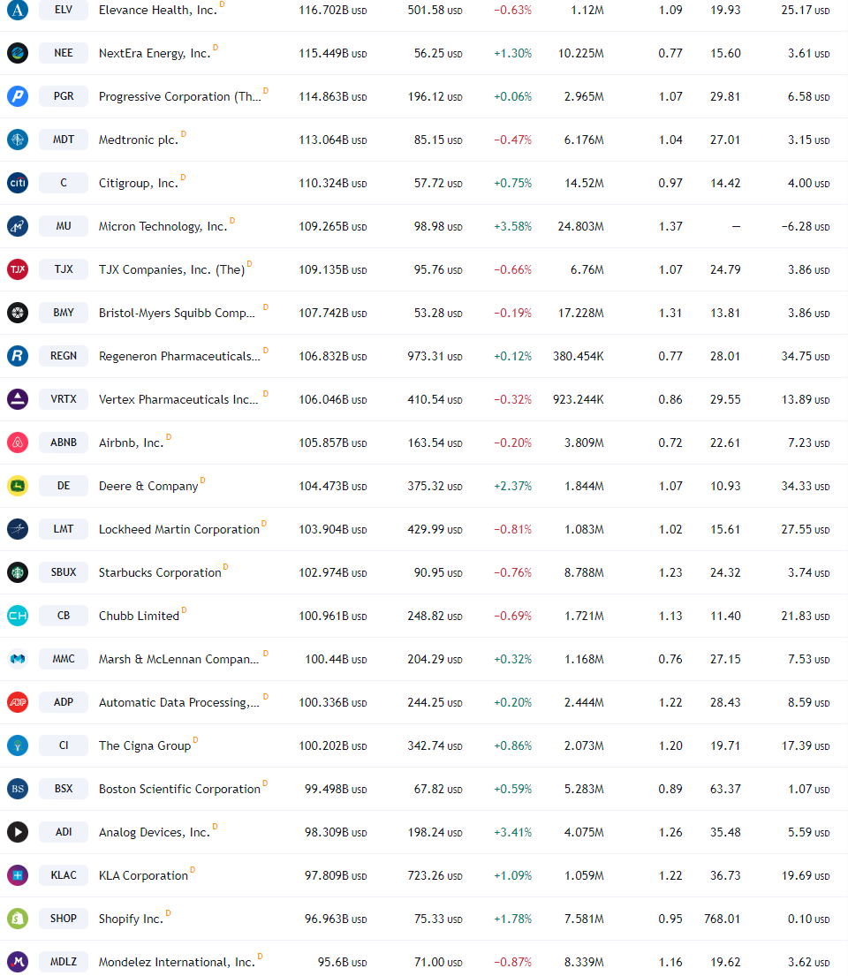Click the volume 380.454K
The image size is (848, 976).
coord(578,356)
